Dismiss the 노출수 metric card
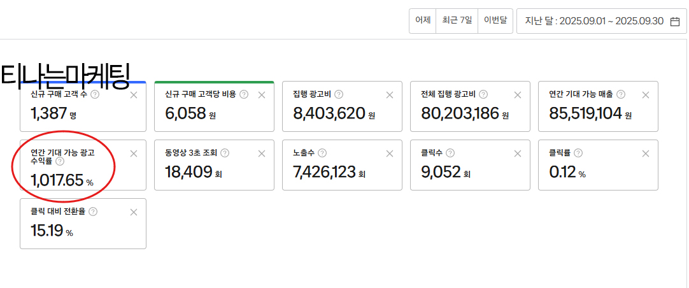 point(390,154)
